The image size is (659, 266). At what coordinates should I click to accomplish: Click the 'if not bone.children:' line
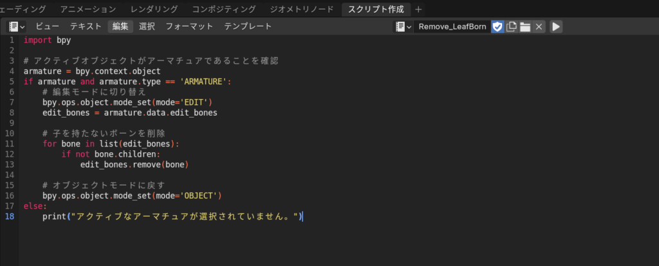point(111,154)
